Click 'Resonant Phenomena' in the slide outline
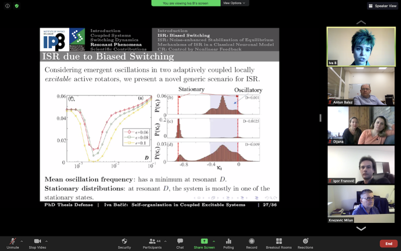This screenshot has height=251, width=401. pos(116,45)
